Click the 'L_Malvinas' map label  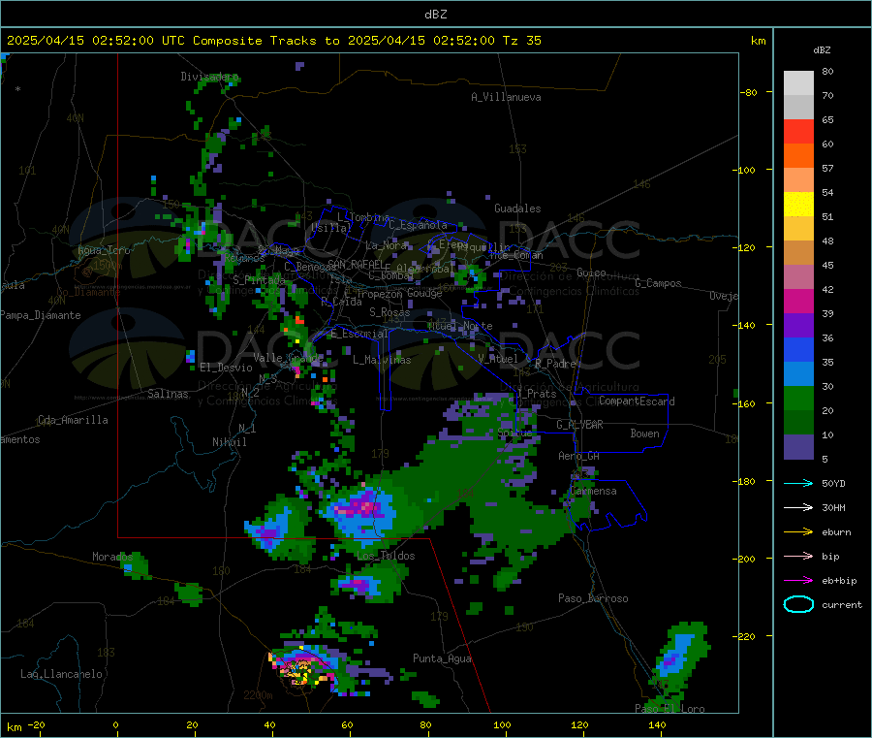point(382,360)
